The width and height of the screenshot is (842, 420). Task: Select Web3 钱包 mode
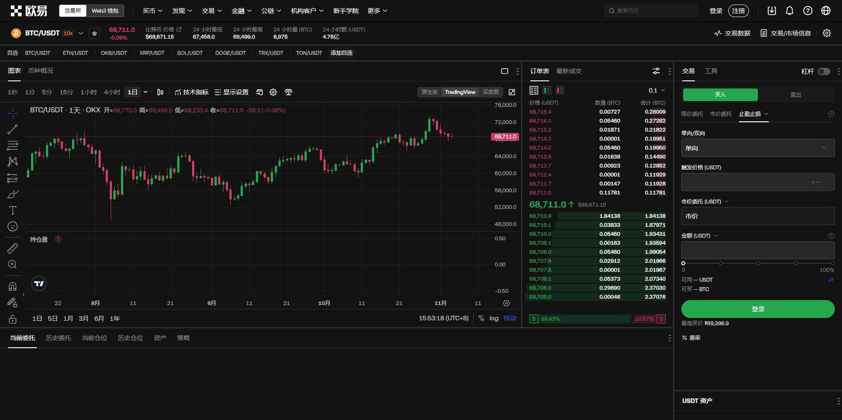[x=105, y=11]
